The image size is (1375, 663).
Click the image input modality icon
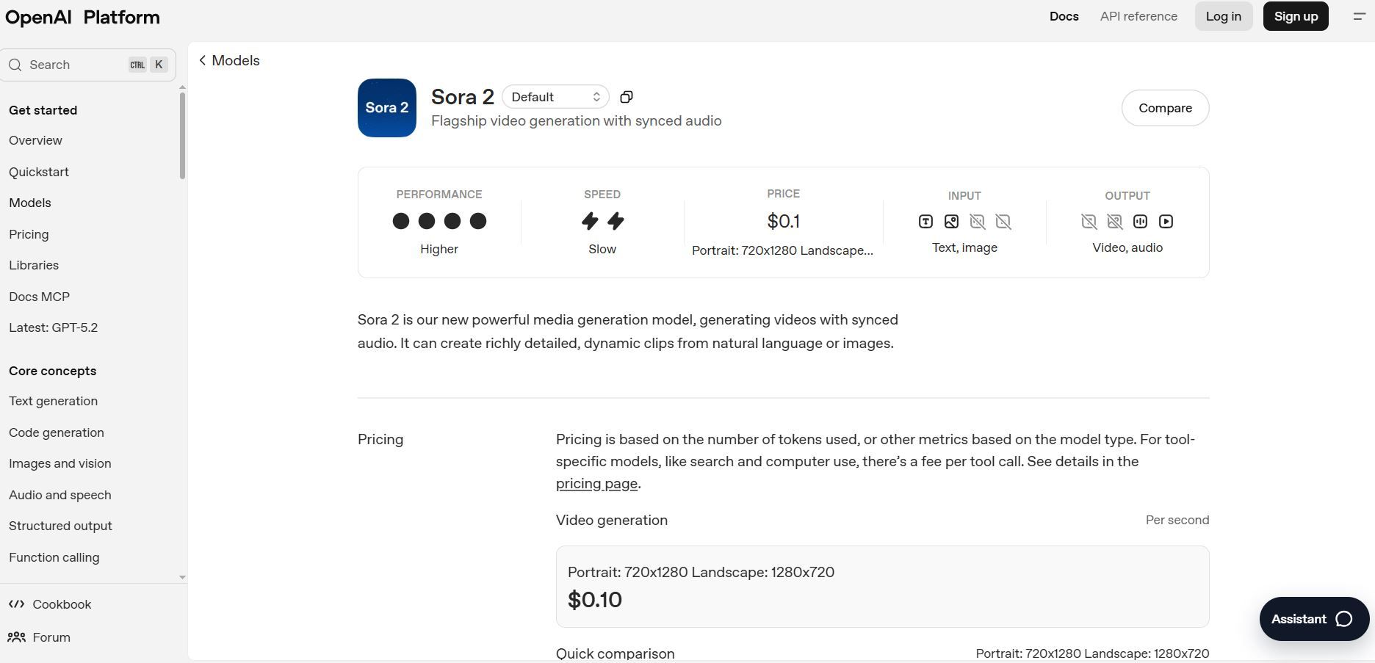951,222
